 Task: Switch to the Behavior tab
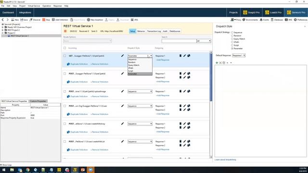(x=141, y=31)
